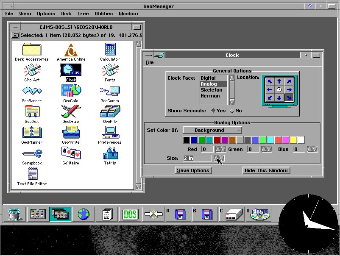Click the DOS button in the bottom bar

click(x=130, y=214)
